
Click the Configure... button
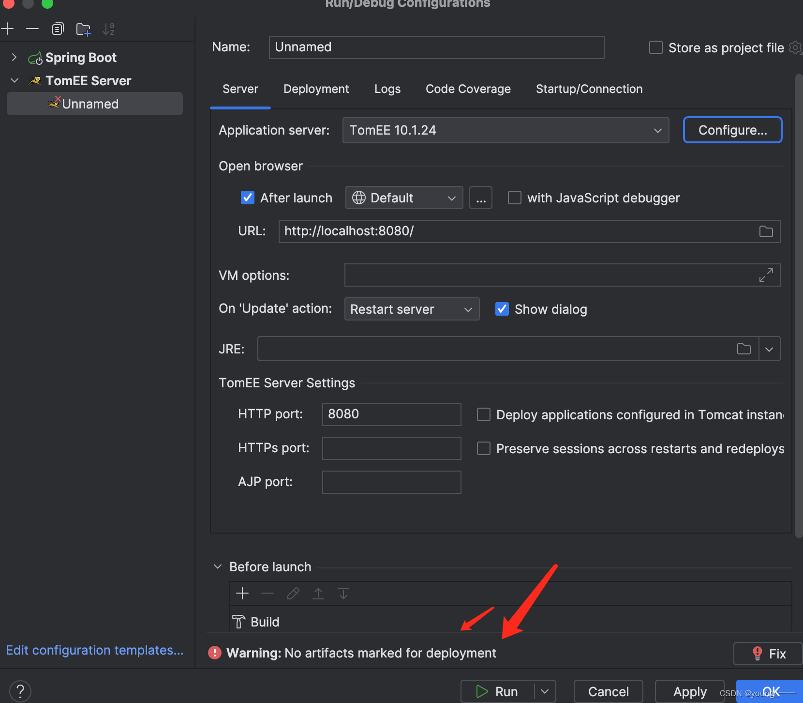click(x=732, y=130)
